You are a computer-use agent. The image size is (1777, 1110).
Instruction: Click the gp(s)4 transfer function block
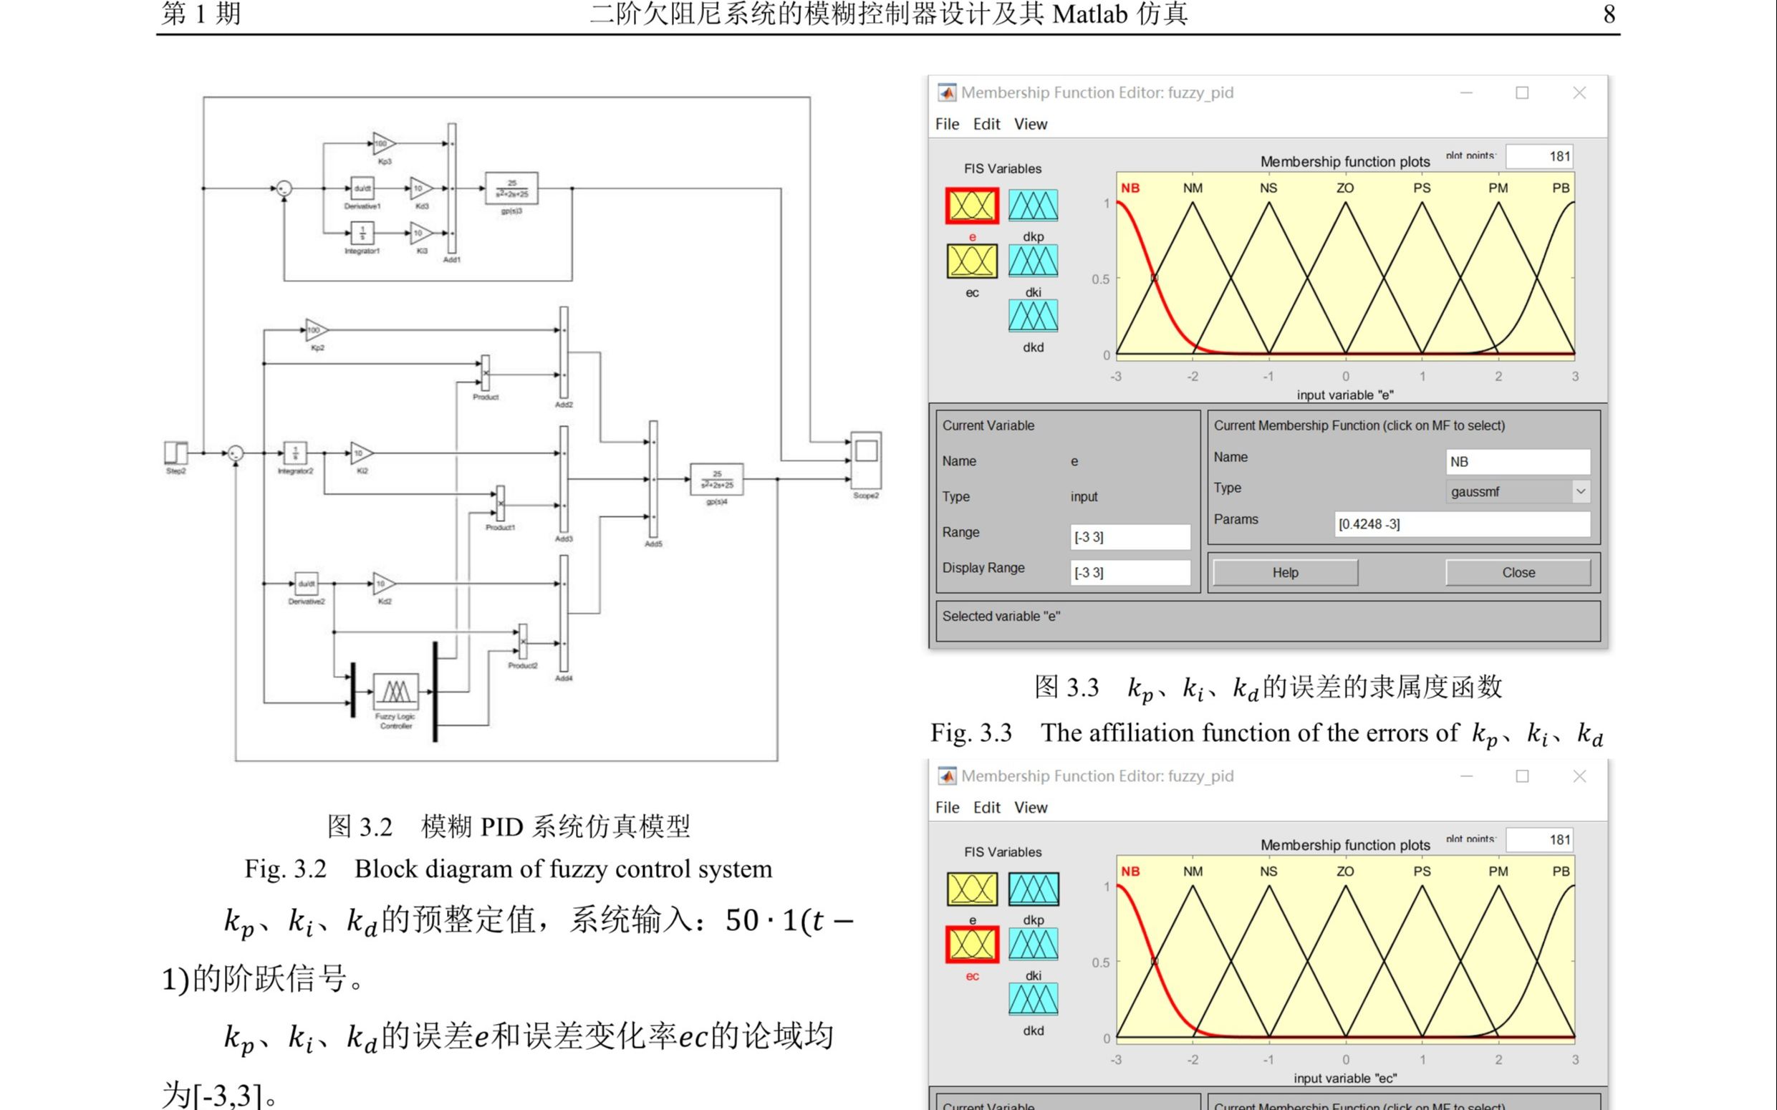(x=717, y=479)
